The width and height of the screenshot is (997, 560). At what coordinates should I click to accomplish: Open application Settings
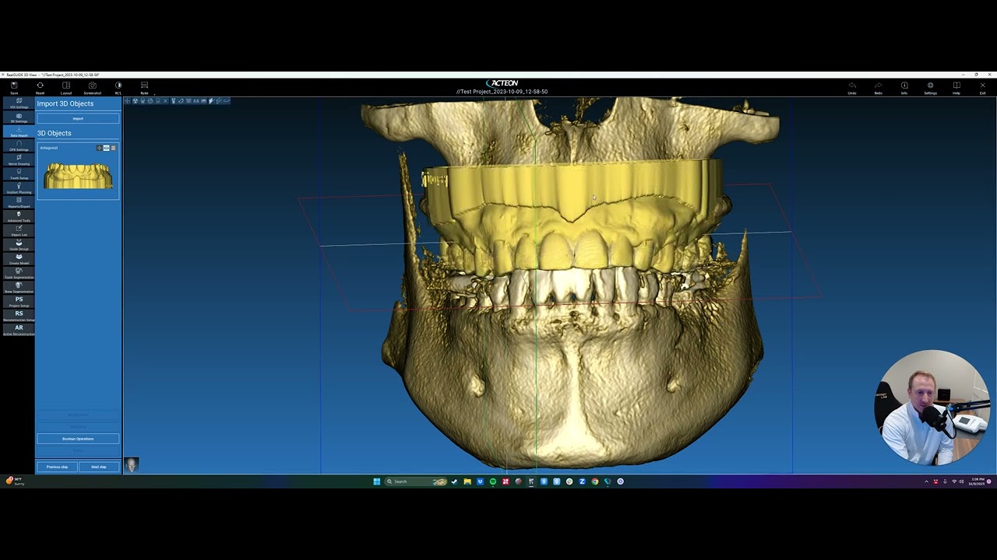tap(930, 87)
